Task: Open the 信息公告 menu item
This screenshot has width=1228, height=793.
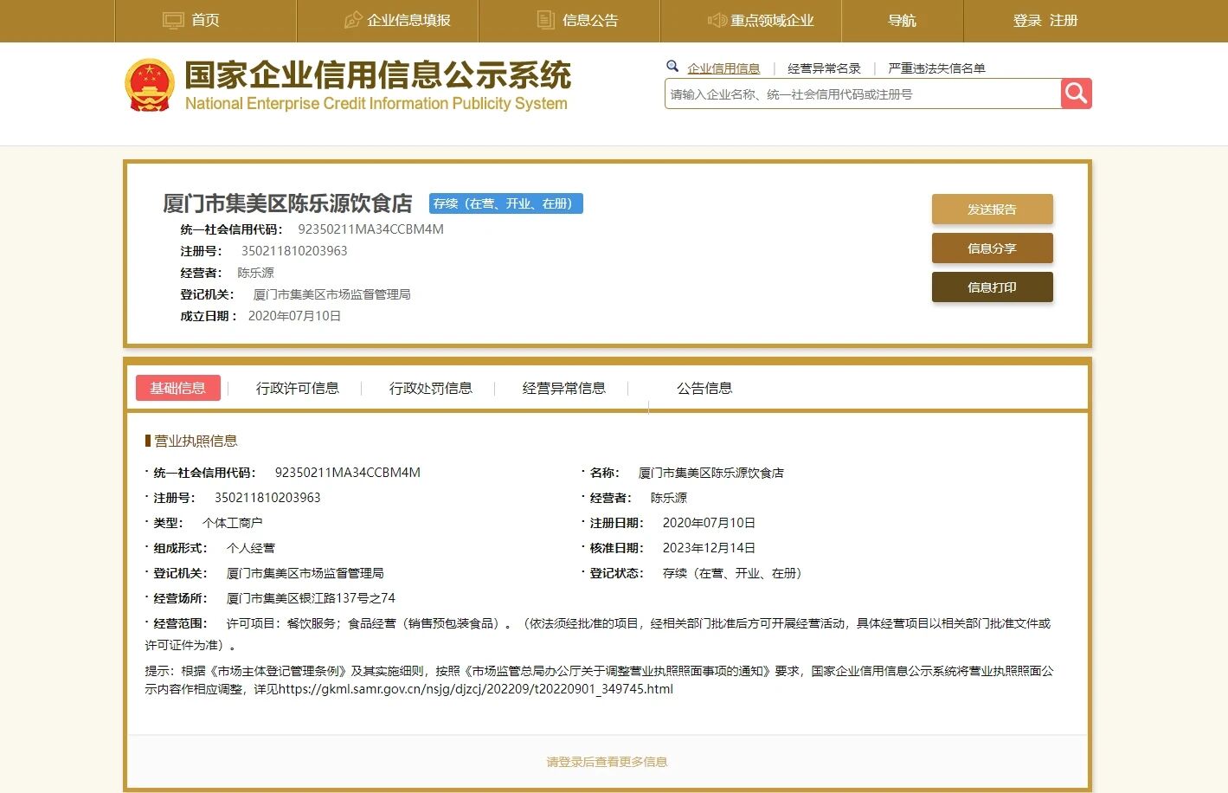Action: click(x=590, y=20)
